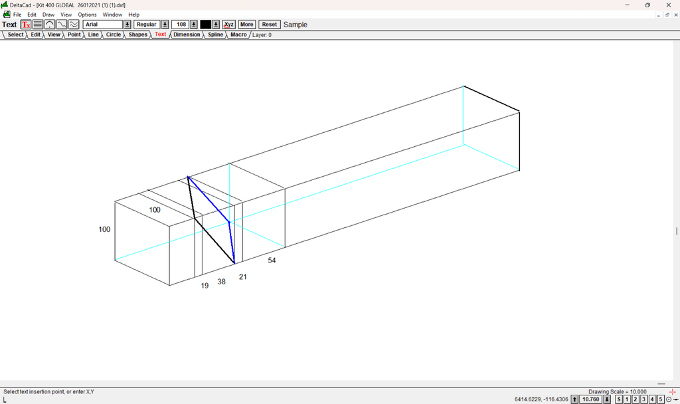Switch to the Shapes tab
The width and height of the screenshot is (680, 404).
click(x=138, y=35)
